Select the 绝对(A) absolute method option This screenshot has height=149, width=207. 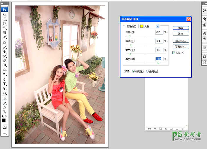148,71
